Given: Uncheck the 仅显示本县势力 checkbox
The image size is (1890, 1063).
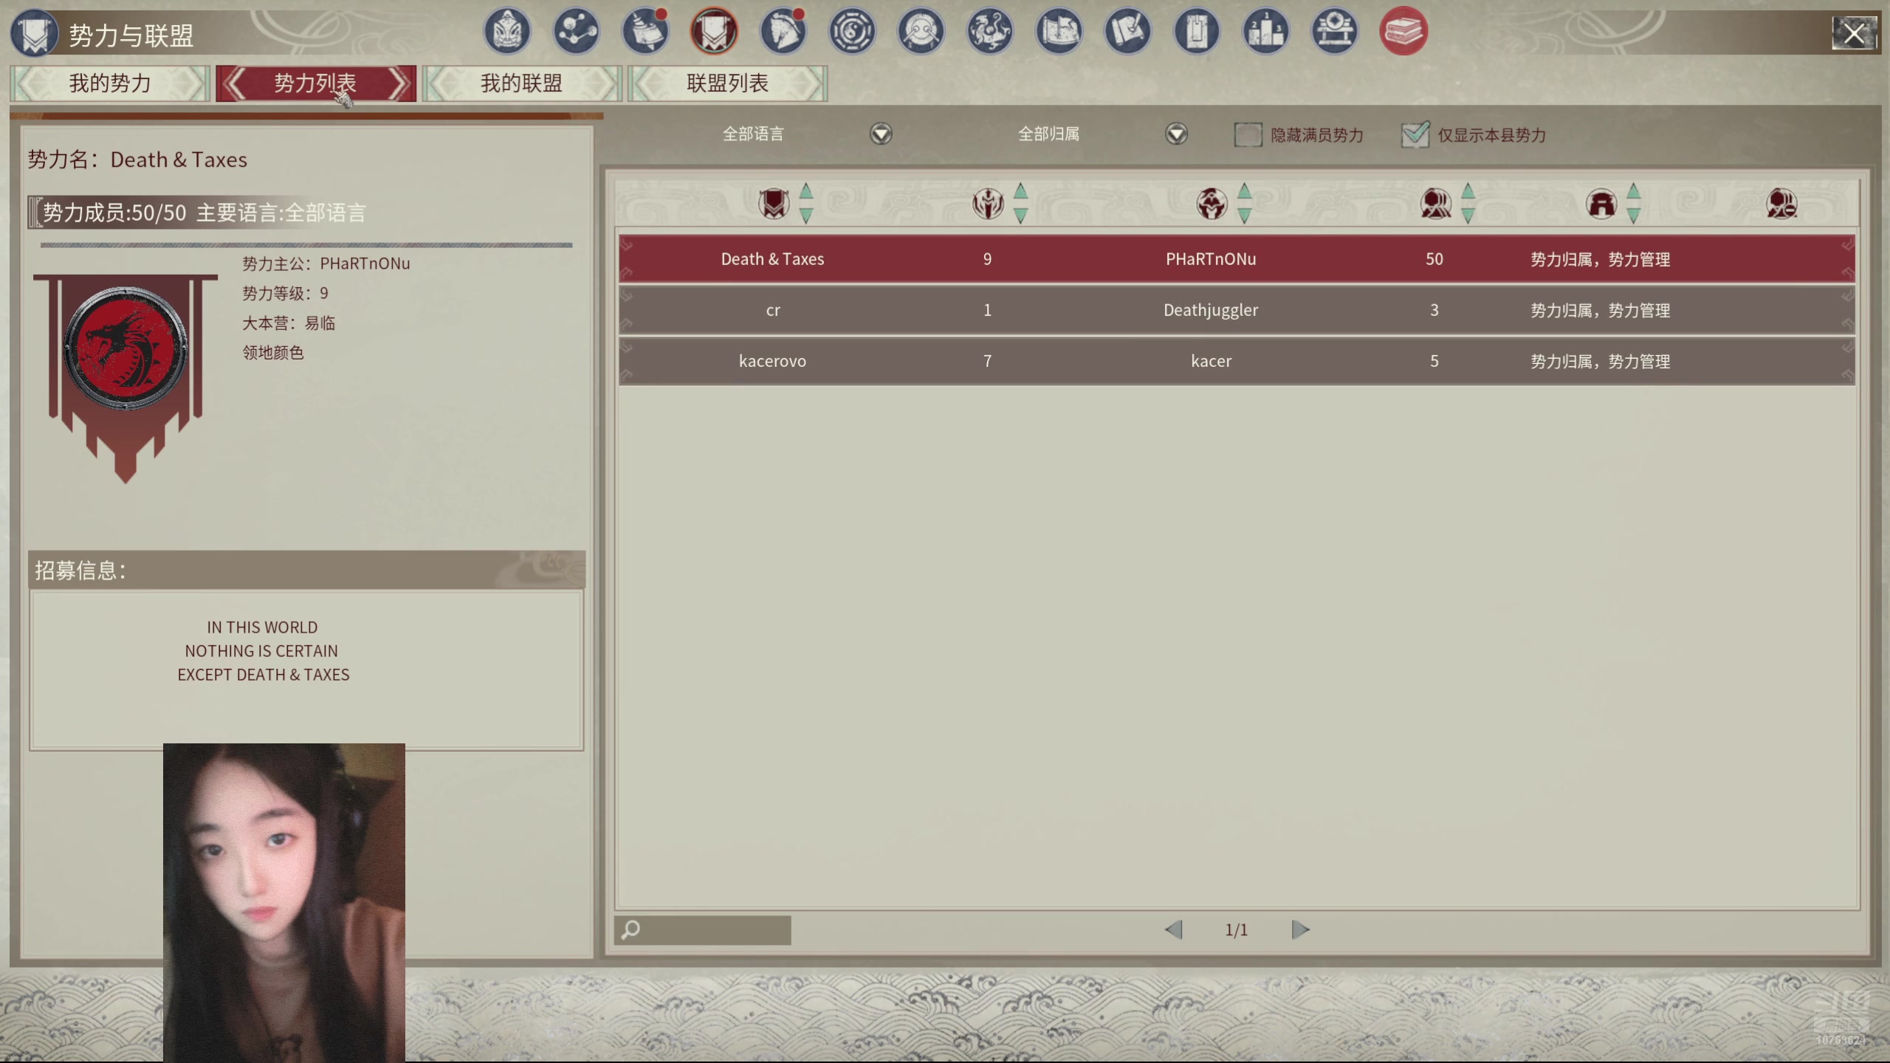Looking at the screenshot, I should click(x=1415, y=135).
